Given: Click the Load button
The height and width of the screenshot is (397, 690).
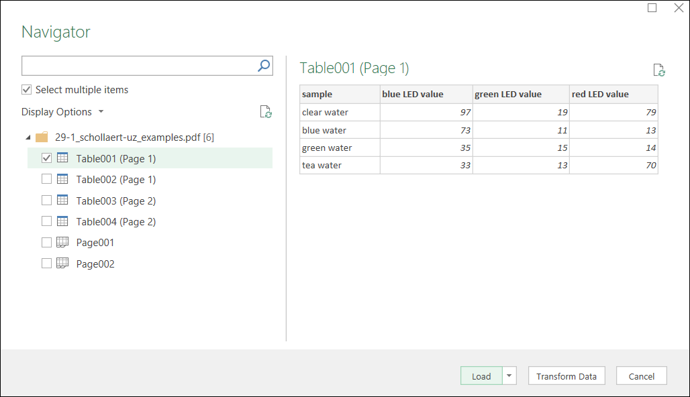Looking at the screenshot, I should click(x=481, y=376).
